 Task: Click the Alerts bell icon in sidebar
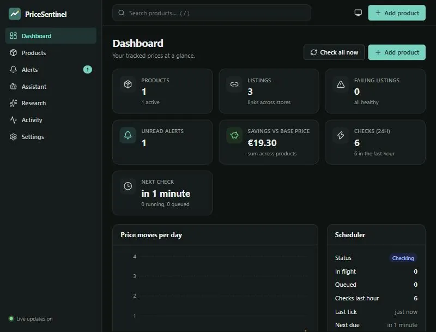point(13,70)
